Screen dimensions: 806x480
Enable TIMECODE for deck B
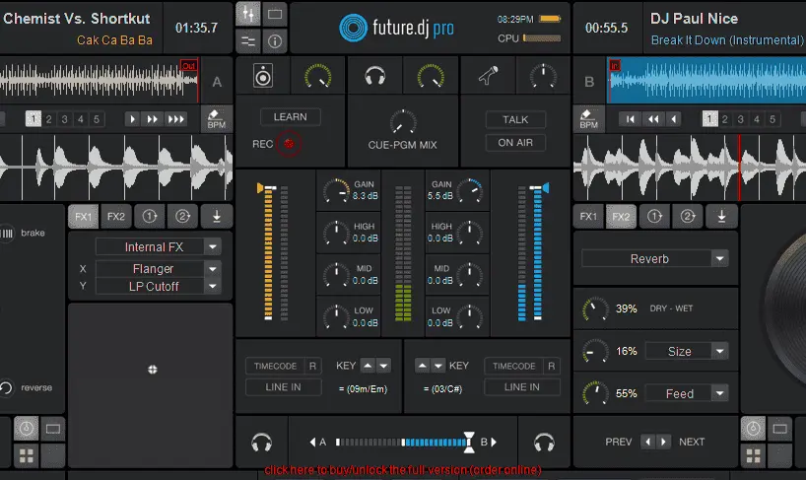tap(513, 366)
